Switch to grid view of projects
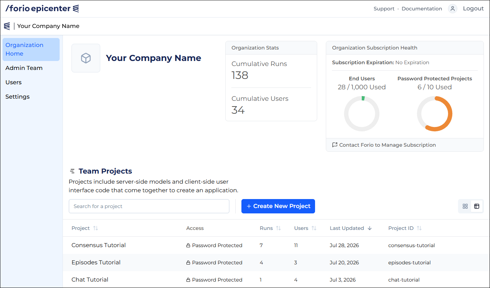Viewport: 490px width, 288px height. pos(465,206)
